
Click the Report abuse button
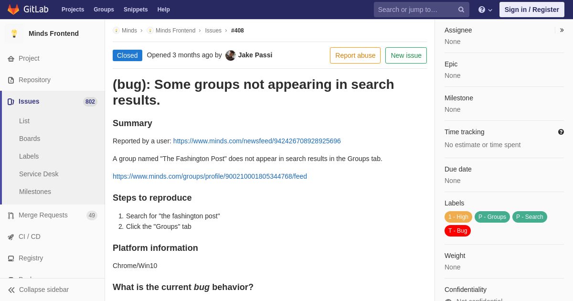(x=355, y=55)
